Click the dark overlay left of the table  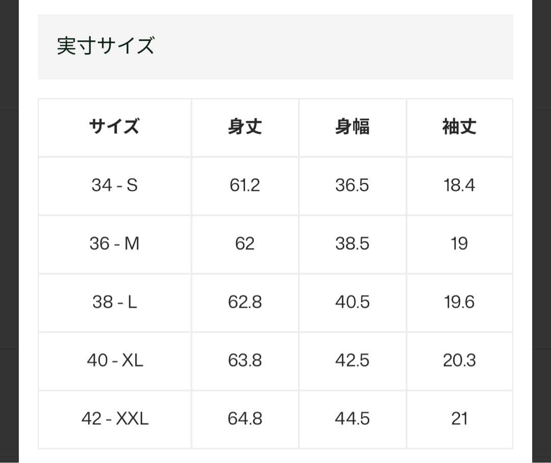tap(9, 231)
